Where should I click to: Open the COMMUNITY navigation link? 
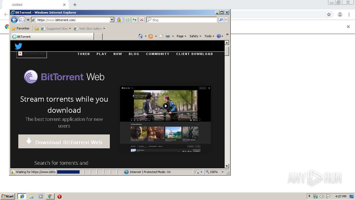click(x=158, y=54)
